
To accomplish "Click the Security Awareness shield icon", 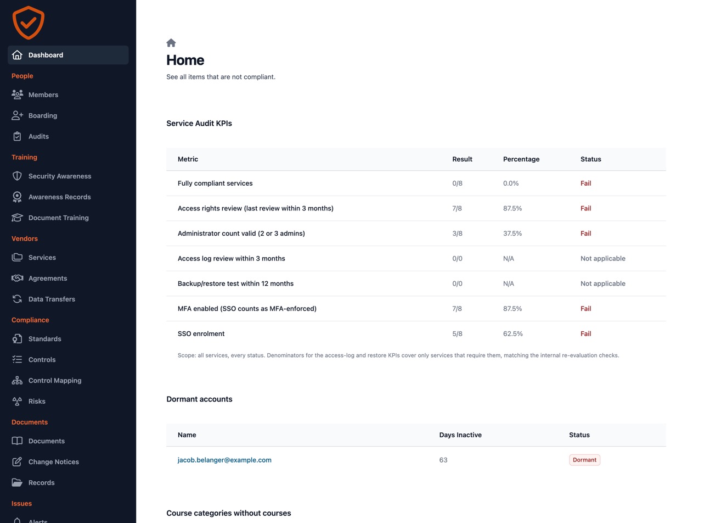I will click(17, 176).
